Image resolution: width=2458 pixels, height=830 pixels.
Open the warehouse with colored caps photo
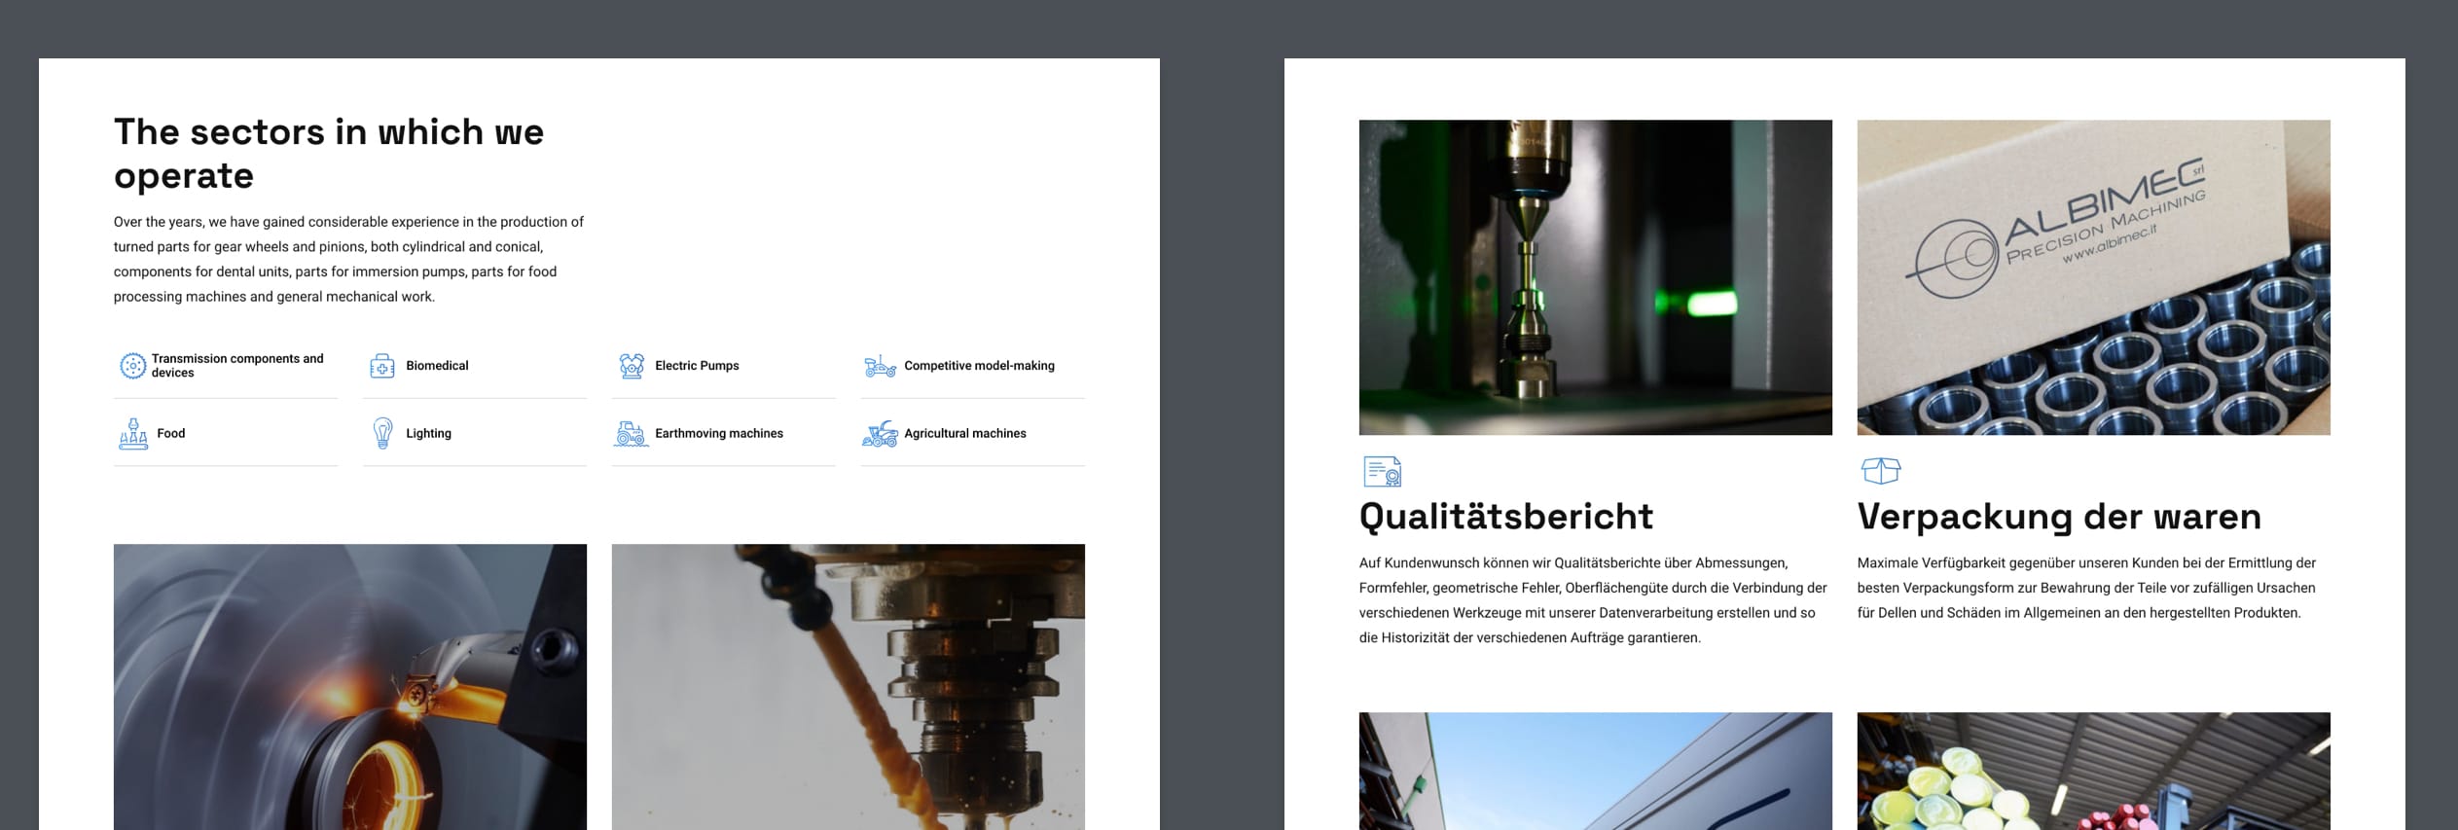[x=2094, y=772]
